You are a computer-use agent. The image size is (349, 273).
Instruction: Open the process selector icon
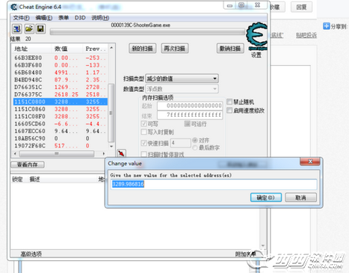pos(16,29)
